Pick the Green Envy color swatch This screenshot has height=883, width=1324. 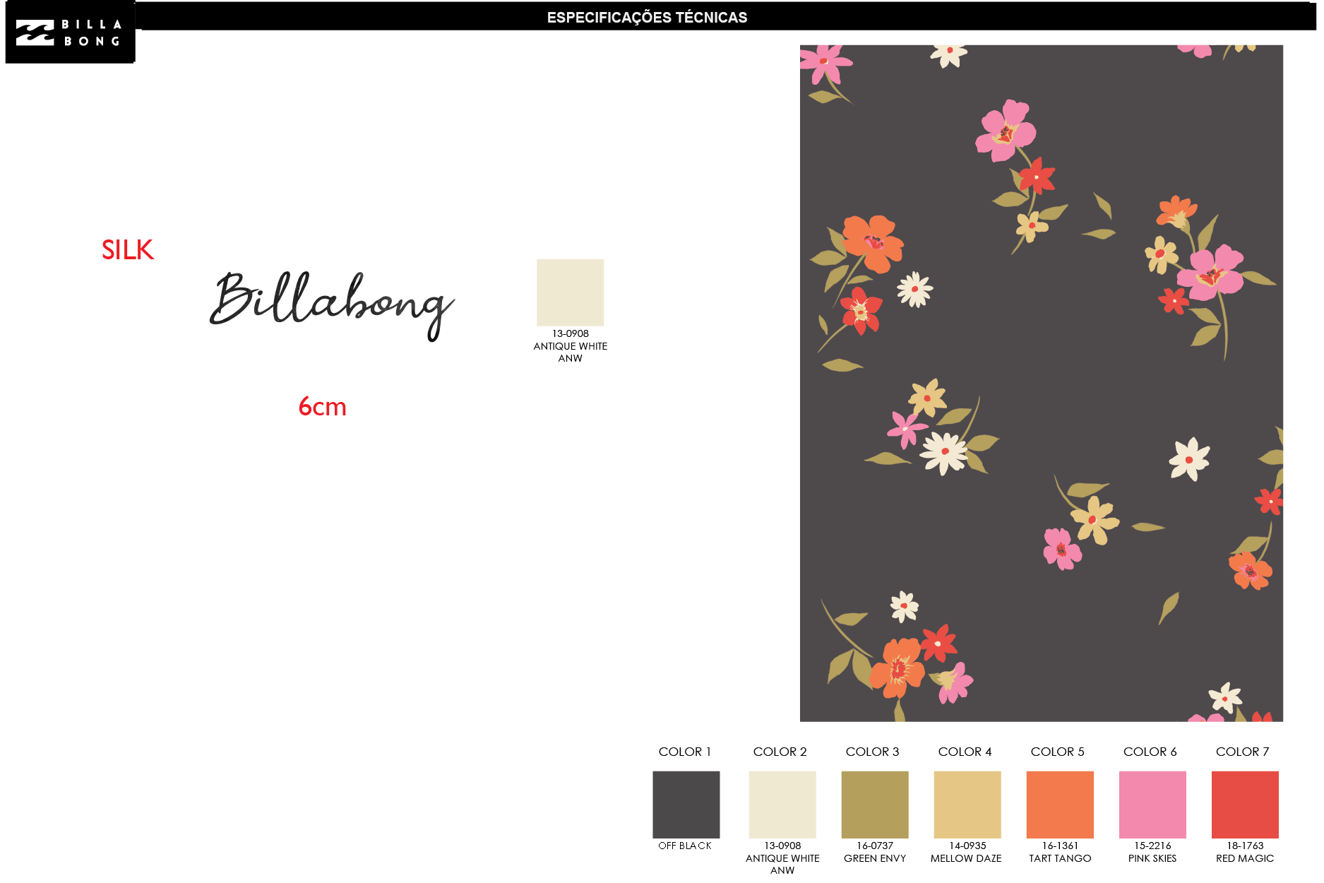pyautogui.click(x=875, y=805)
